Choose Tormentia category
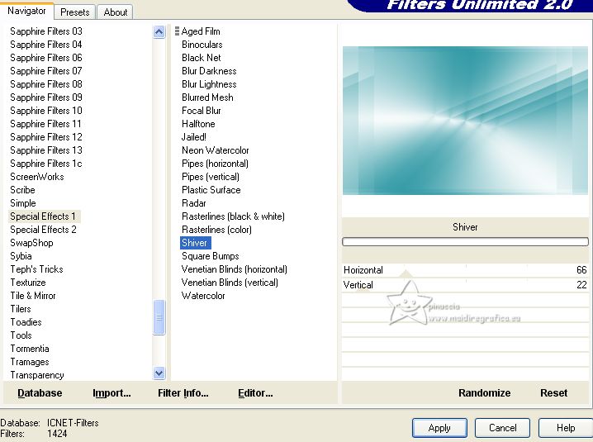593x442 pixels. pyautogui.click(x=30, y=349)
